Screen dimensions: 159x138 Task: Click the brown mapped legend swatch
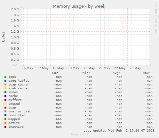(5, 119)
